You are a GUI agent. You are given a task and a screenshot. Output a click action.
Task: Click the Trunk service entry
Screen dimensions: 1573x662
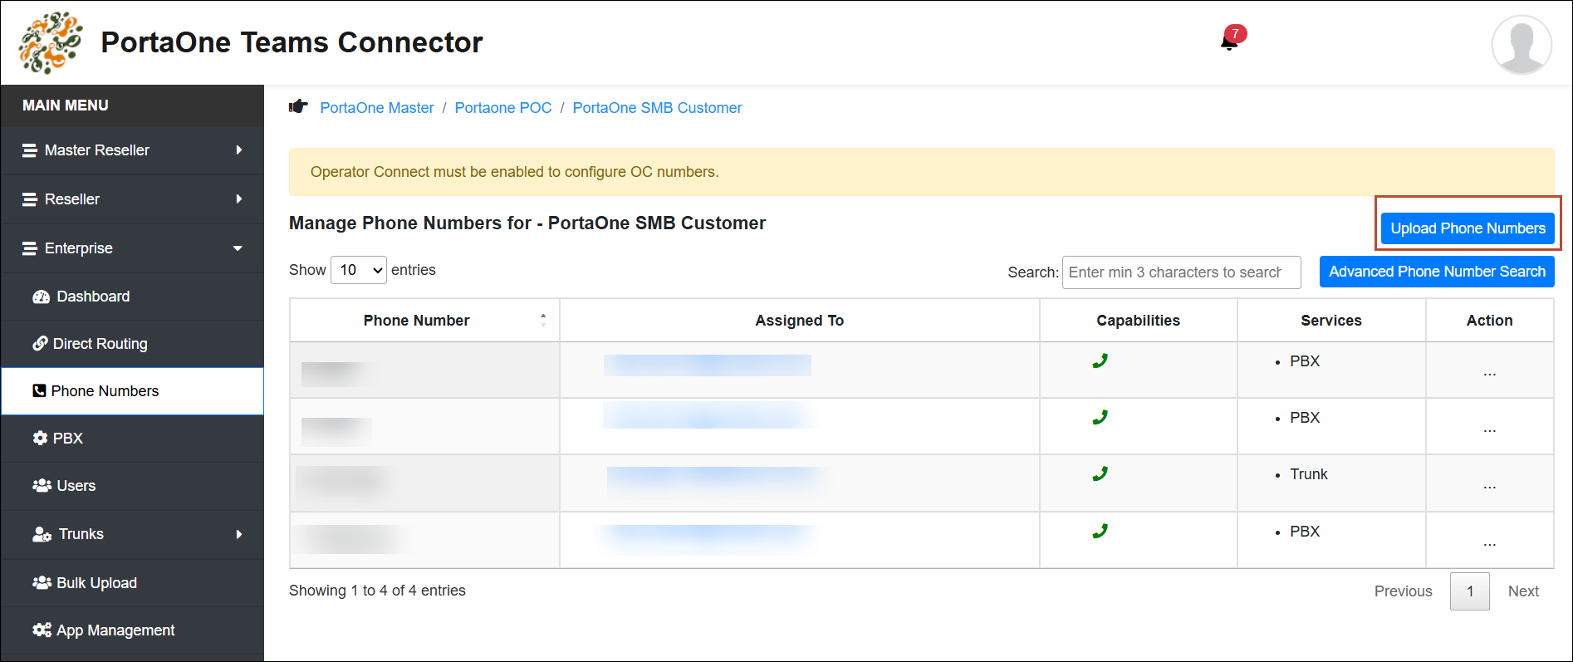1308,474
